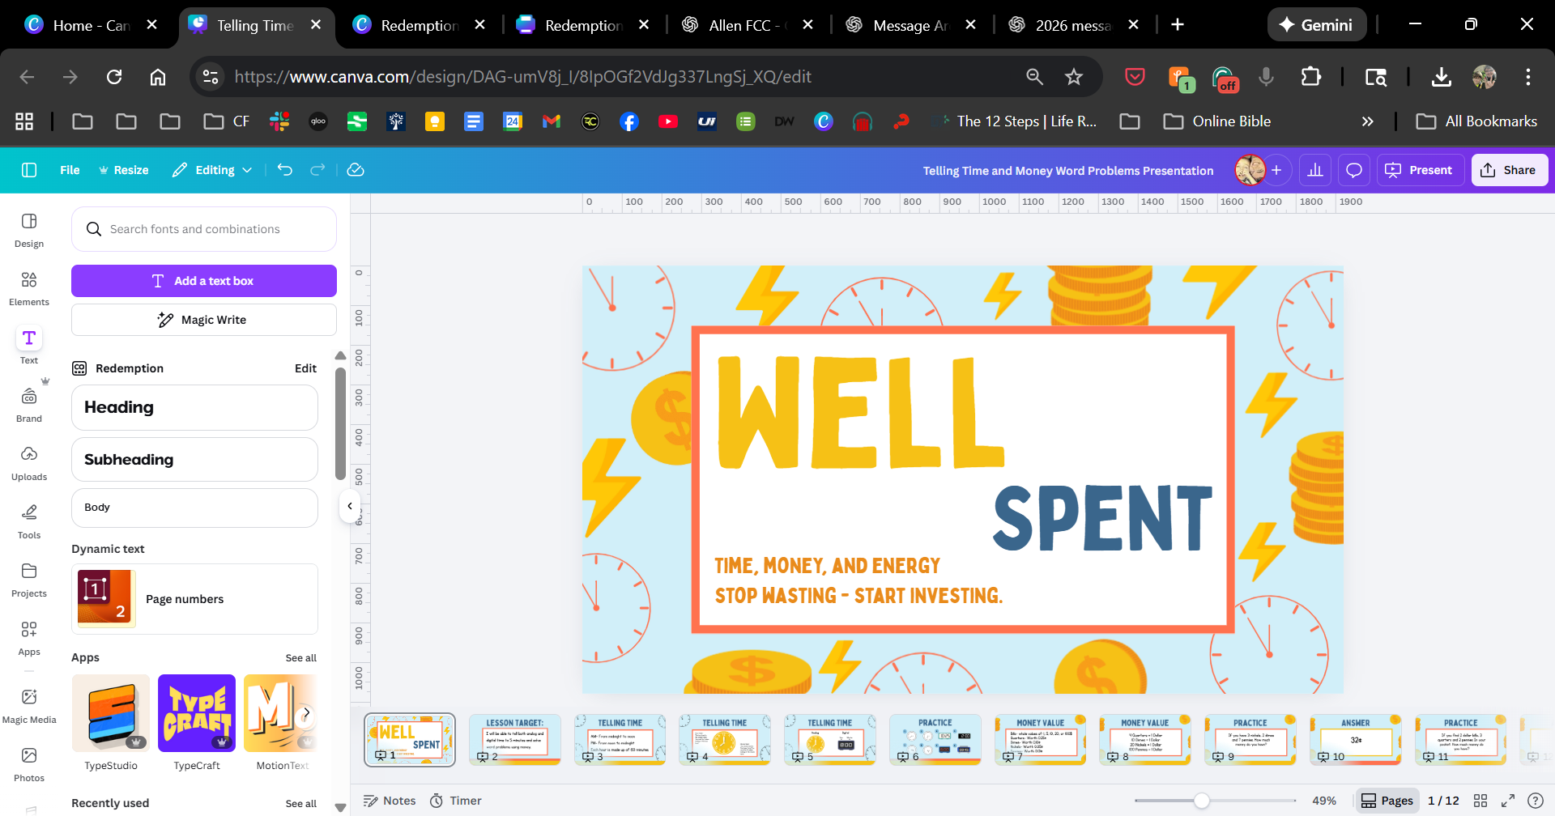Open the comments speech bubble icon
Screen dimensions: 1555x816
(x=1353, y=170)
